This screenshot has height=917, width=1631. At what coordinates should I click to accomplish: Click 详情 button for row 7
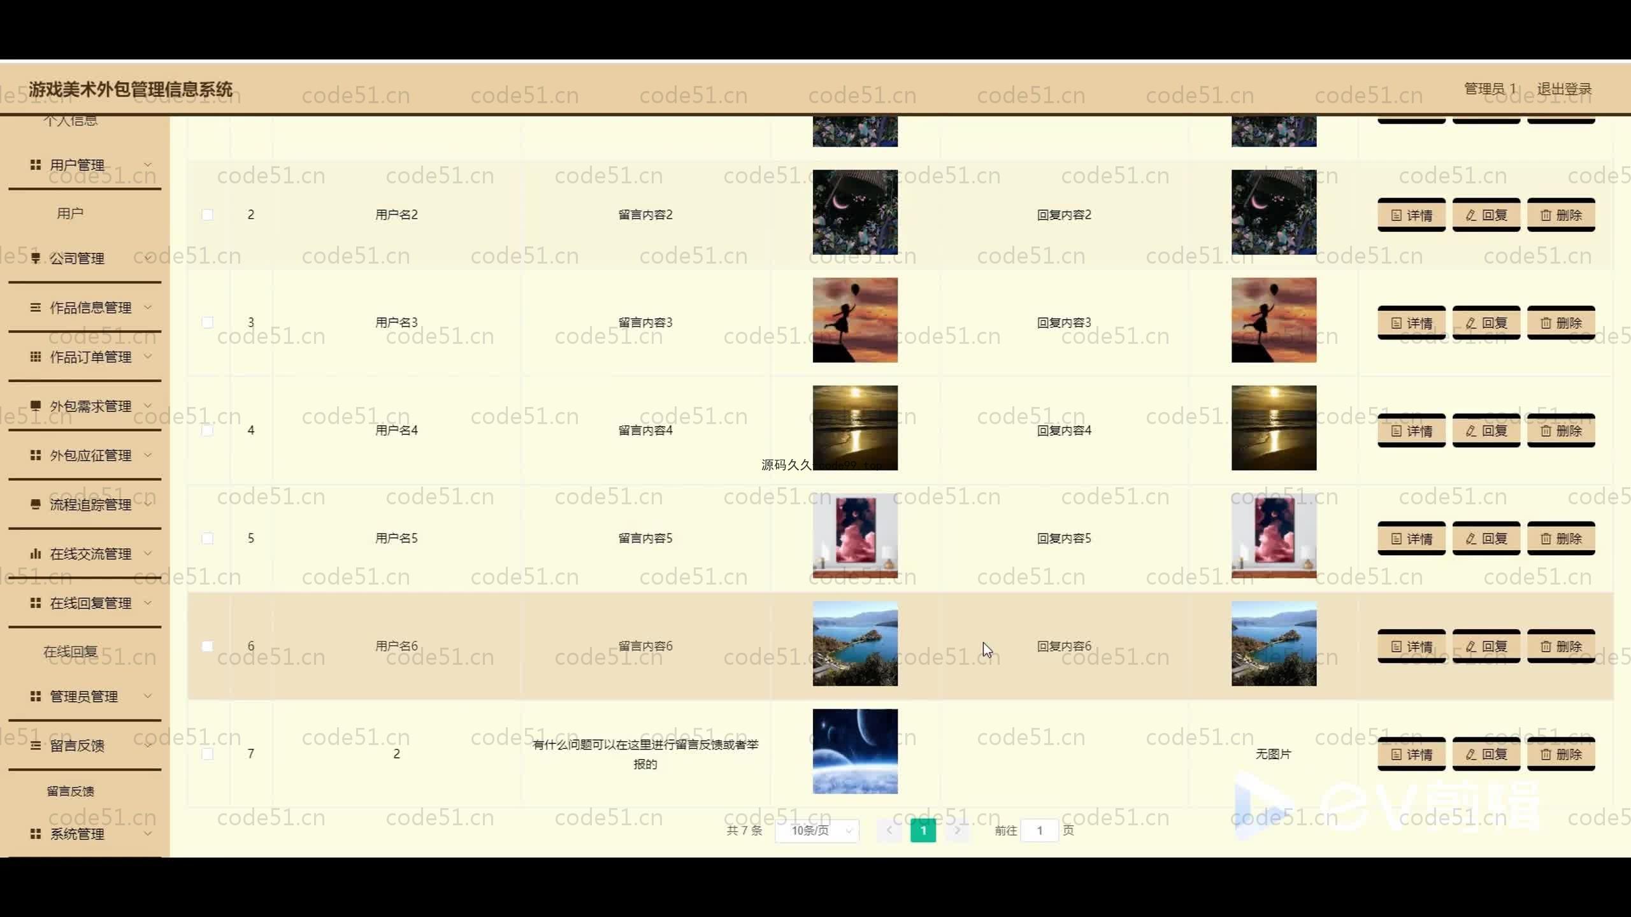click(1411, 755)
